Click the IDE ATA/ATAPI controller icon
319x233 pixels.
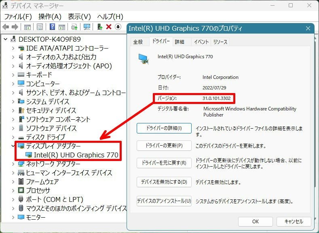coord(21,48)
